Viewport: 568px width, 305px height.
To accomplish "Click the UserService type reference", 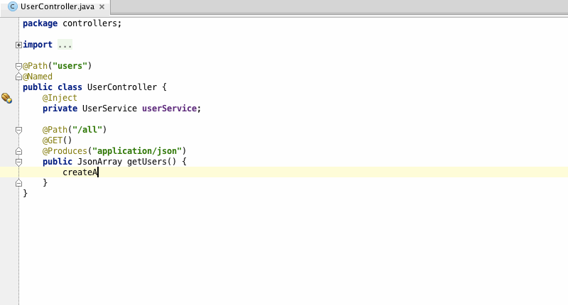I will (x=109, y=109).
